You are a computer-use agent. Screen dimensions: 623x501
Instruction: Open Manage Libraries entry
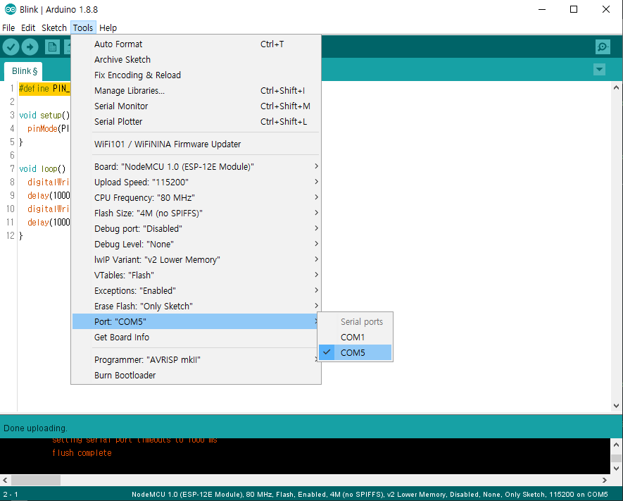[x=196, y=91]
